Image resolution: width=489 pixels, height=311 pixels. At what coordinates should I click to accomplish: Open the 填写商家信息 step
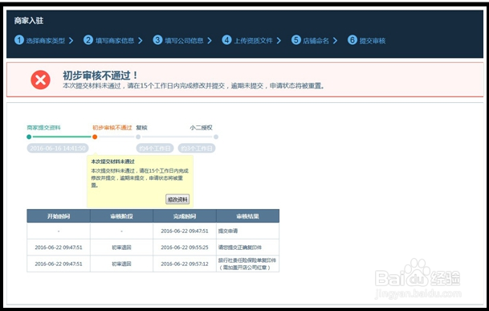click(x=115, y=41)
